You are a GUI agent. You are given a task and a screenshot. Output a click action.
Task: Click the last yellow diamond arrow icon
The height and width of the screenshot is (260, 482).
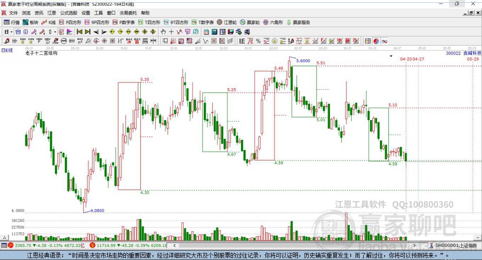[153, 32]
